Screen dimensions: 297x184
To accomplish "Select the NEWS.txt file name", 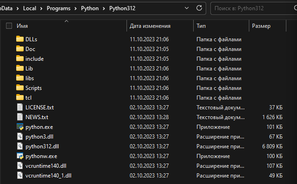I will click(x=37, y=117).
